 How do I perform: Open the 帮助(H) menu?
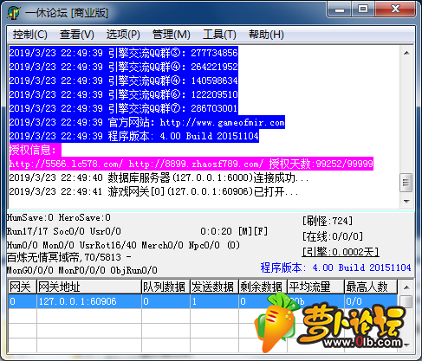click(266, 35)
